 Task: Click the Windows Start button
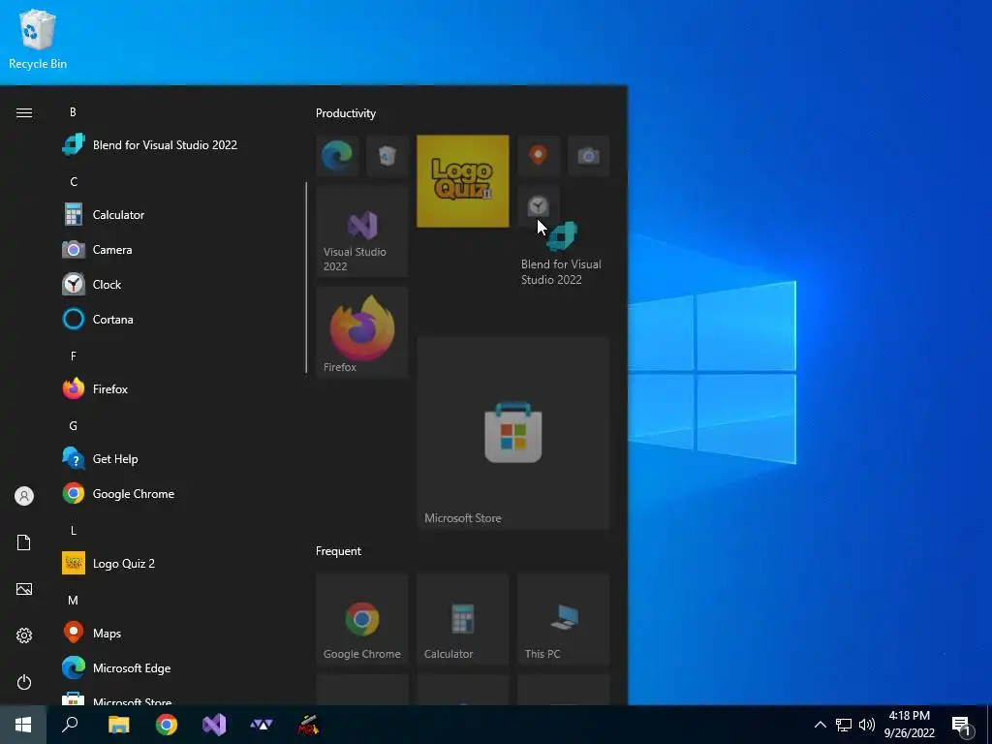coord(23,725)
